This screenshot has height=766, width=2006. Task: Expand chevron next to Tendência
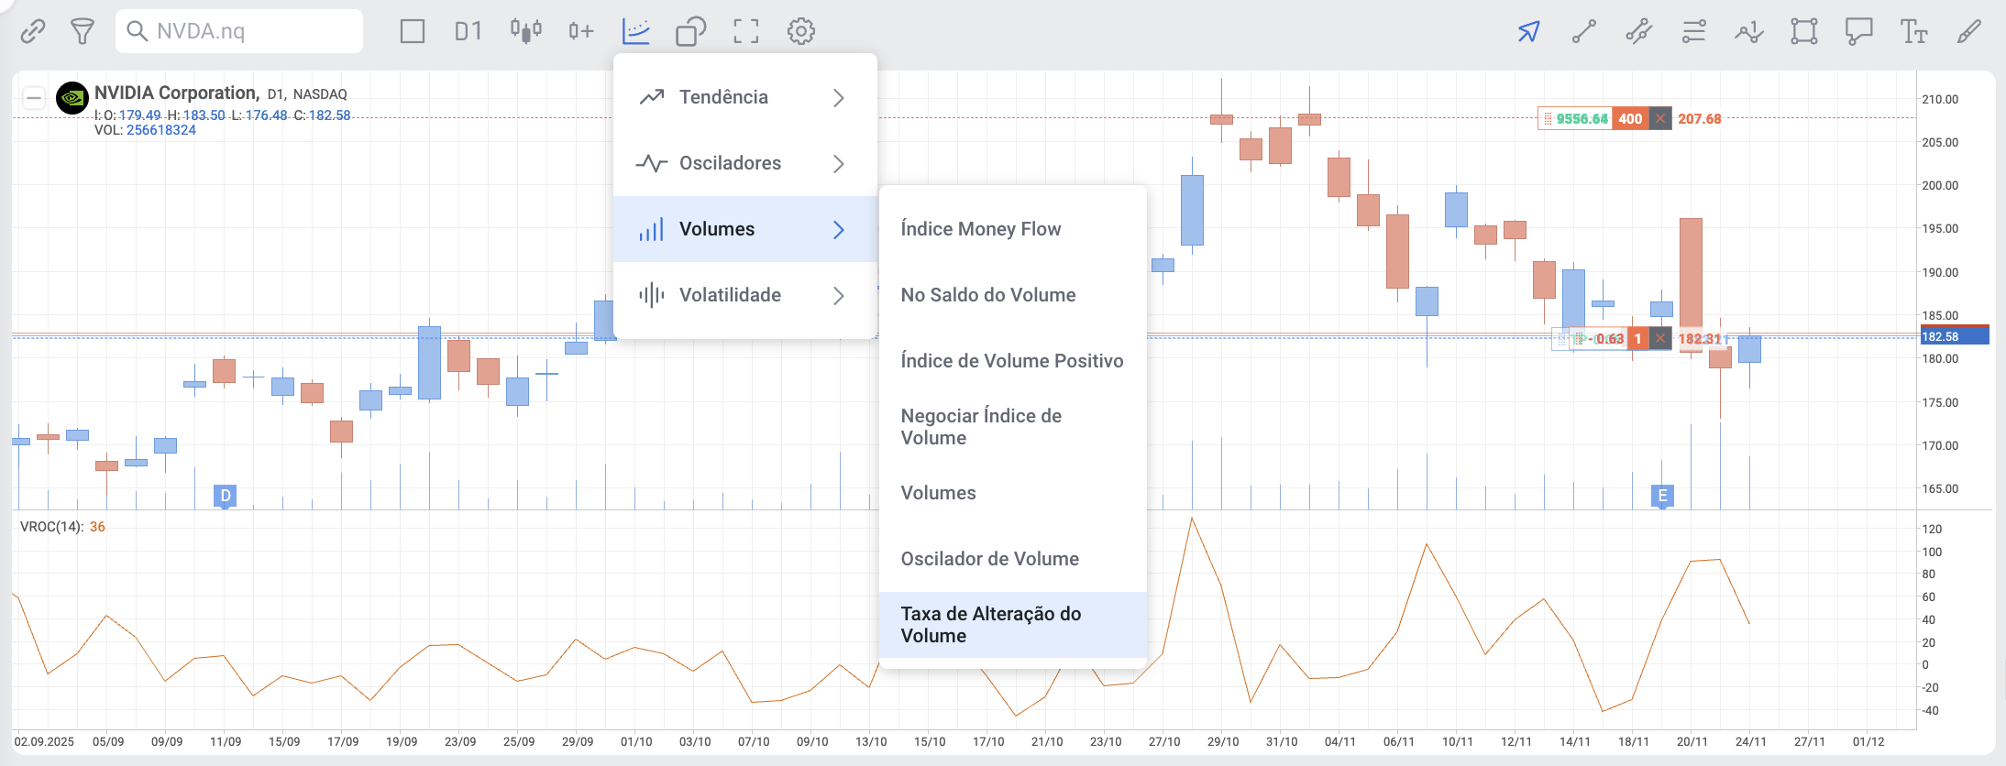pos(839,97)
